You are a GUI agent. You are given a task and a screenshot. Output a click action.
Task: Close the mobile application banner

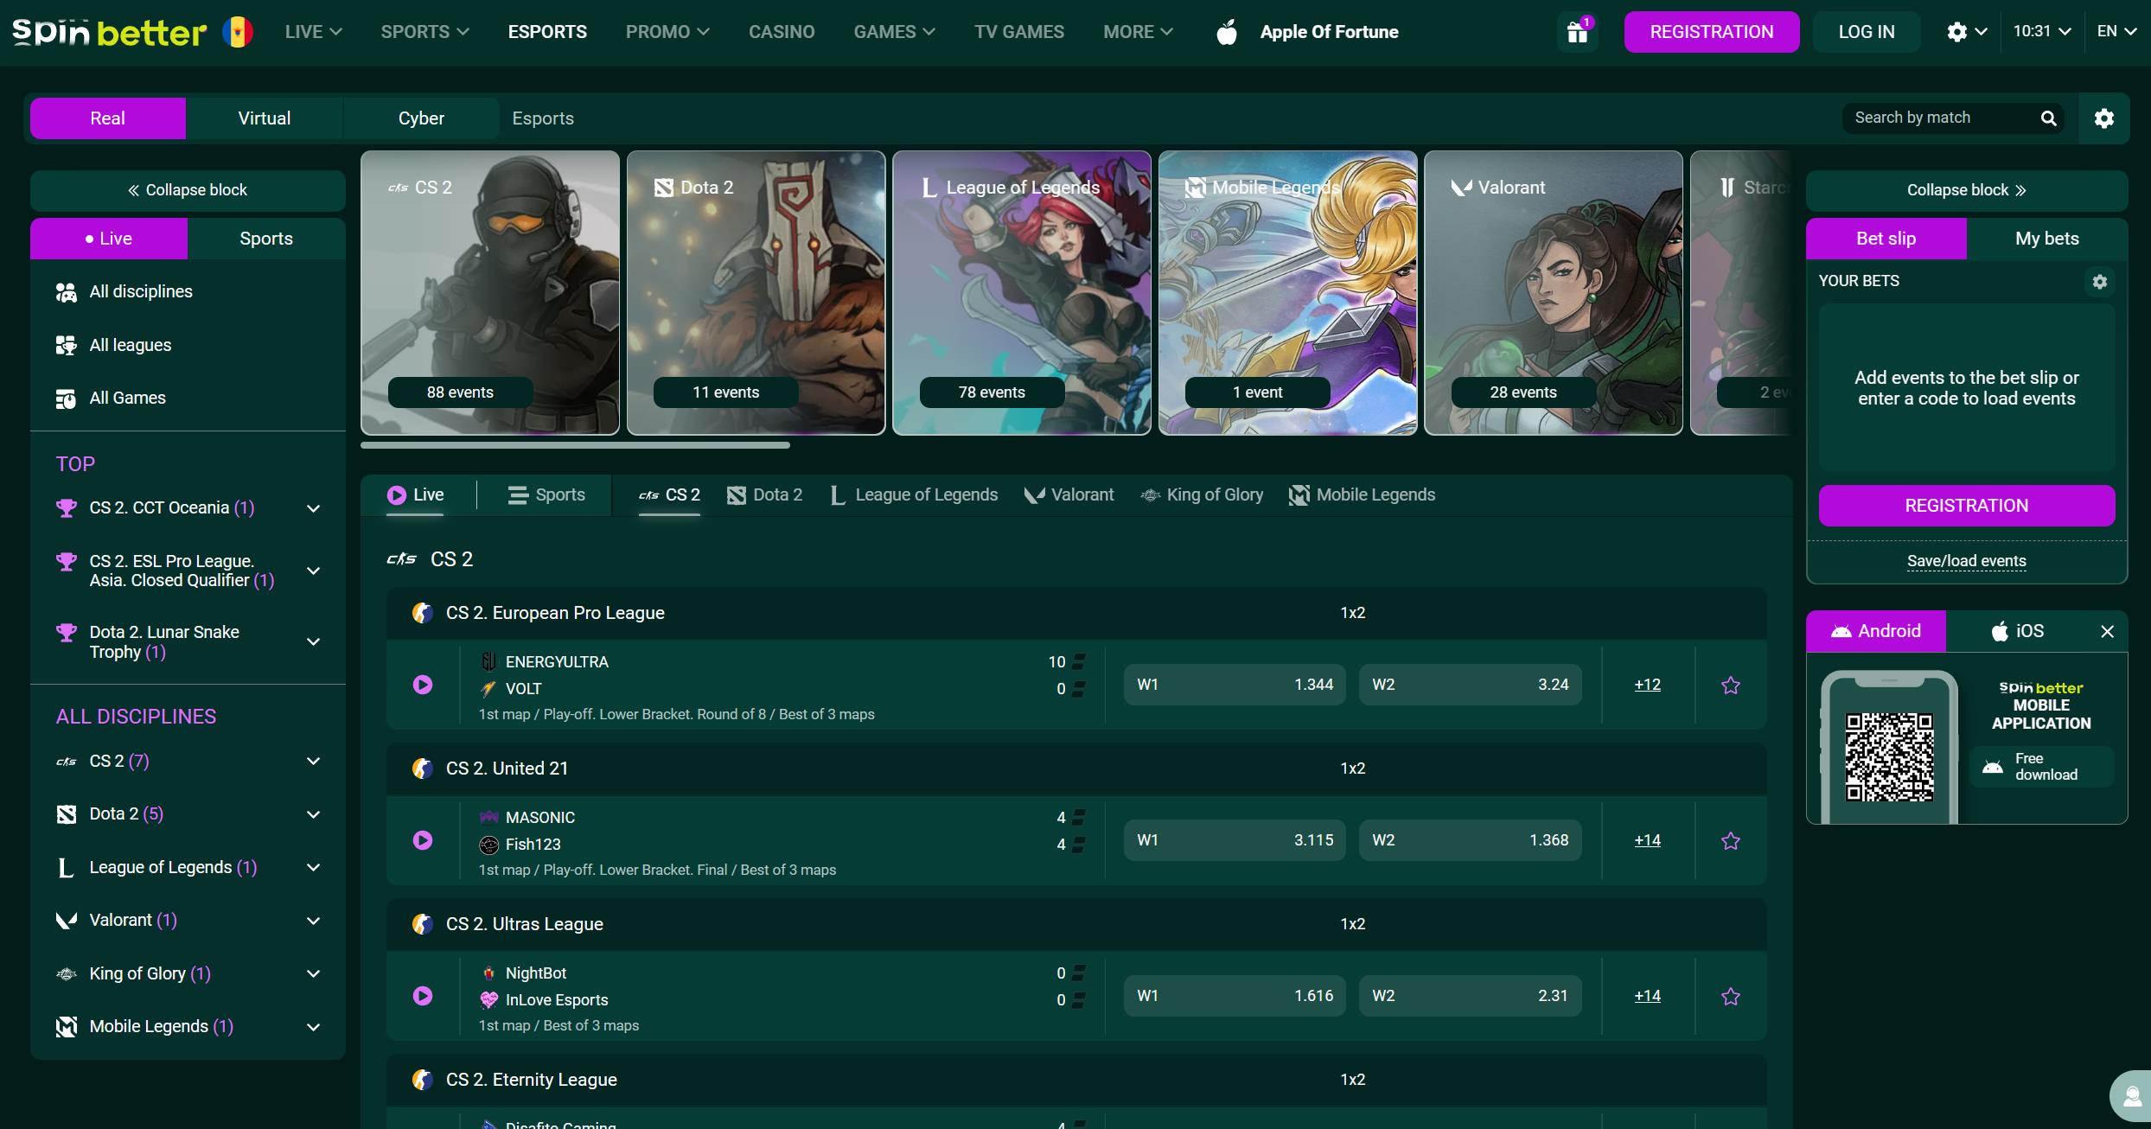(2107, 632)
